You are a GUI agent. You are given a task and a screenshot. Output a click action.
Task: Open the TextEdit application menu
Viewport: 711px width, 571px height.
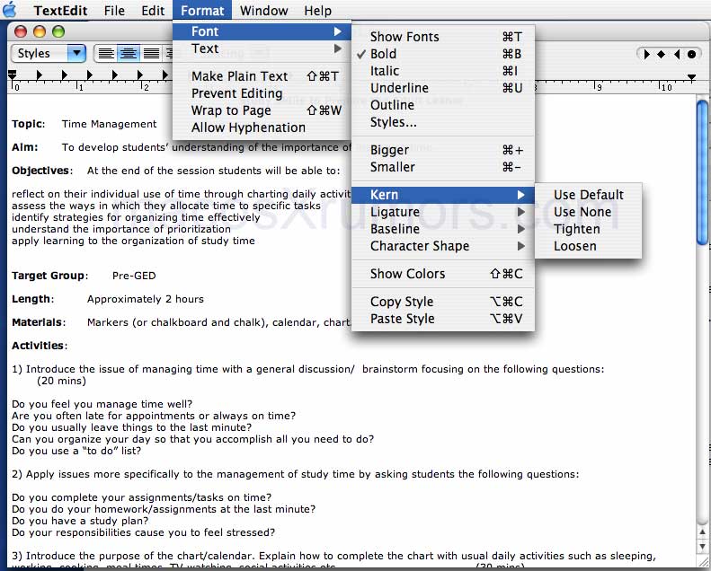(x=60, y=11)
